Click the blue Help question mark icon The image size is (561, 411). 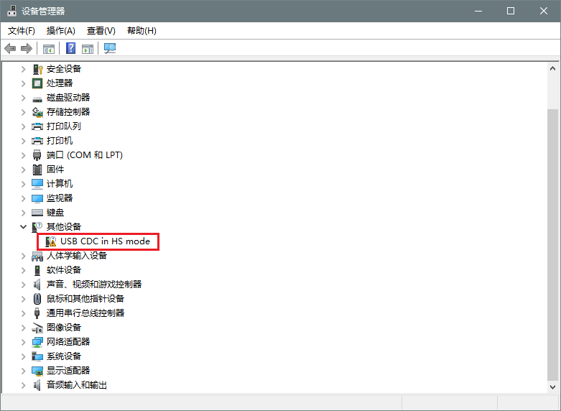click(71, 48)
